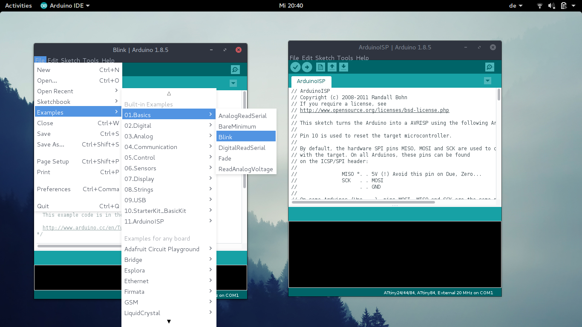Choose New from the File menu

tap(78, 70)
